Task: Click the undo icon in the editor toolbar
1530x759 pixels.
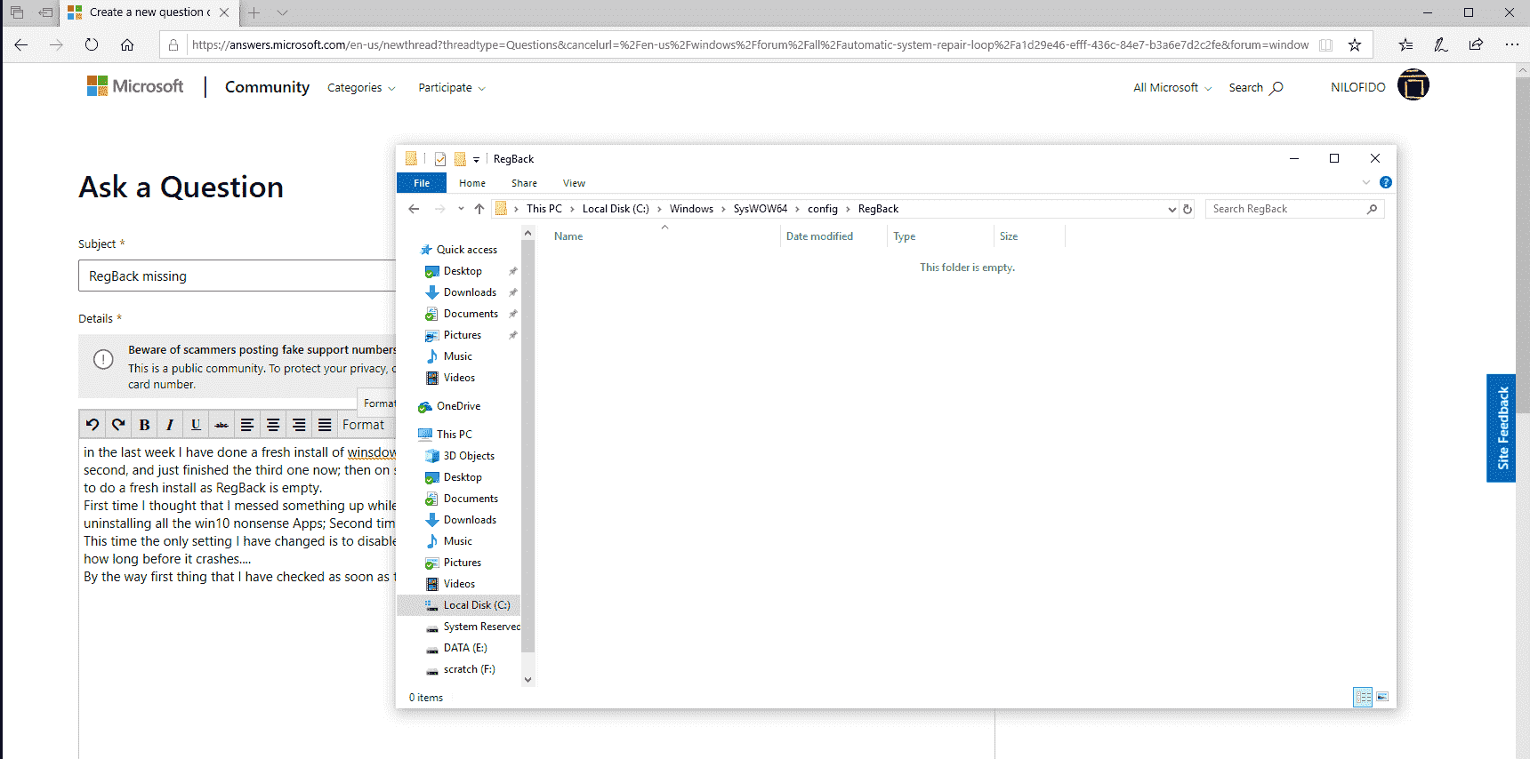Action: 92,425
